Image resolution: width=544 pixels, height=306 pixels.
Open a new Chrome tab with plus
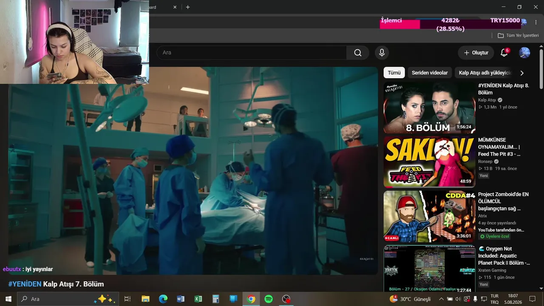tap(188, 7)
